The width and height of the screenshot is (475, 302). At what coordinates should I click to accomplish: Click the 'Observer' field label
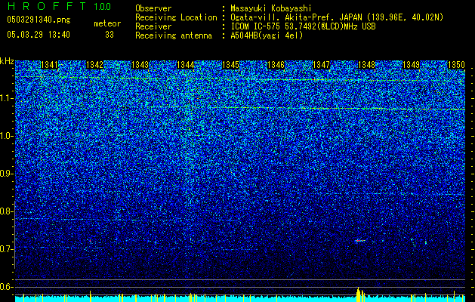coord(153,8)
